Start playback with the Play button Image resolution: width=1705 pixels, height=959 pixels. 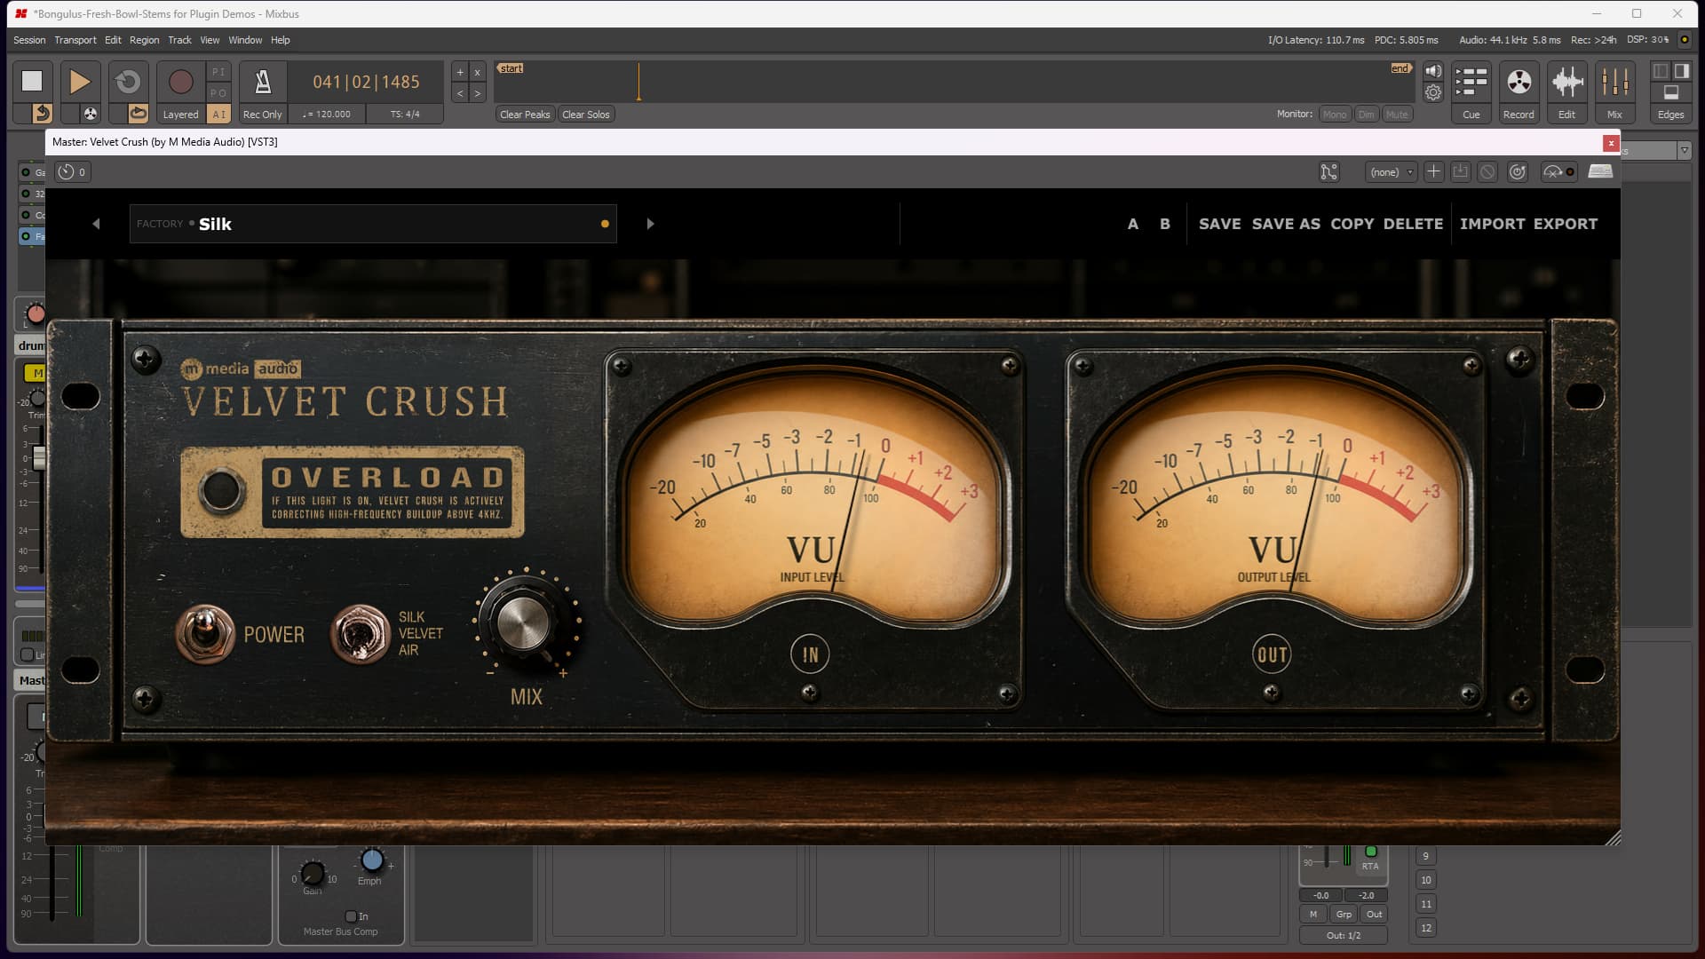(80, 82)
